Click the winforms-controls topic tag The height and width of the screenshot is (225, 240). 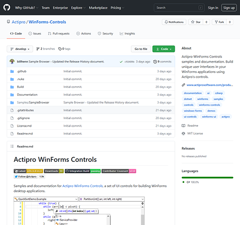coord(210,105)
